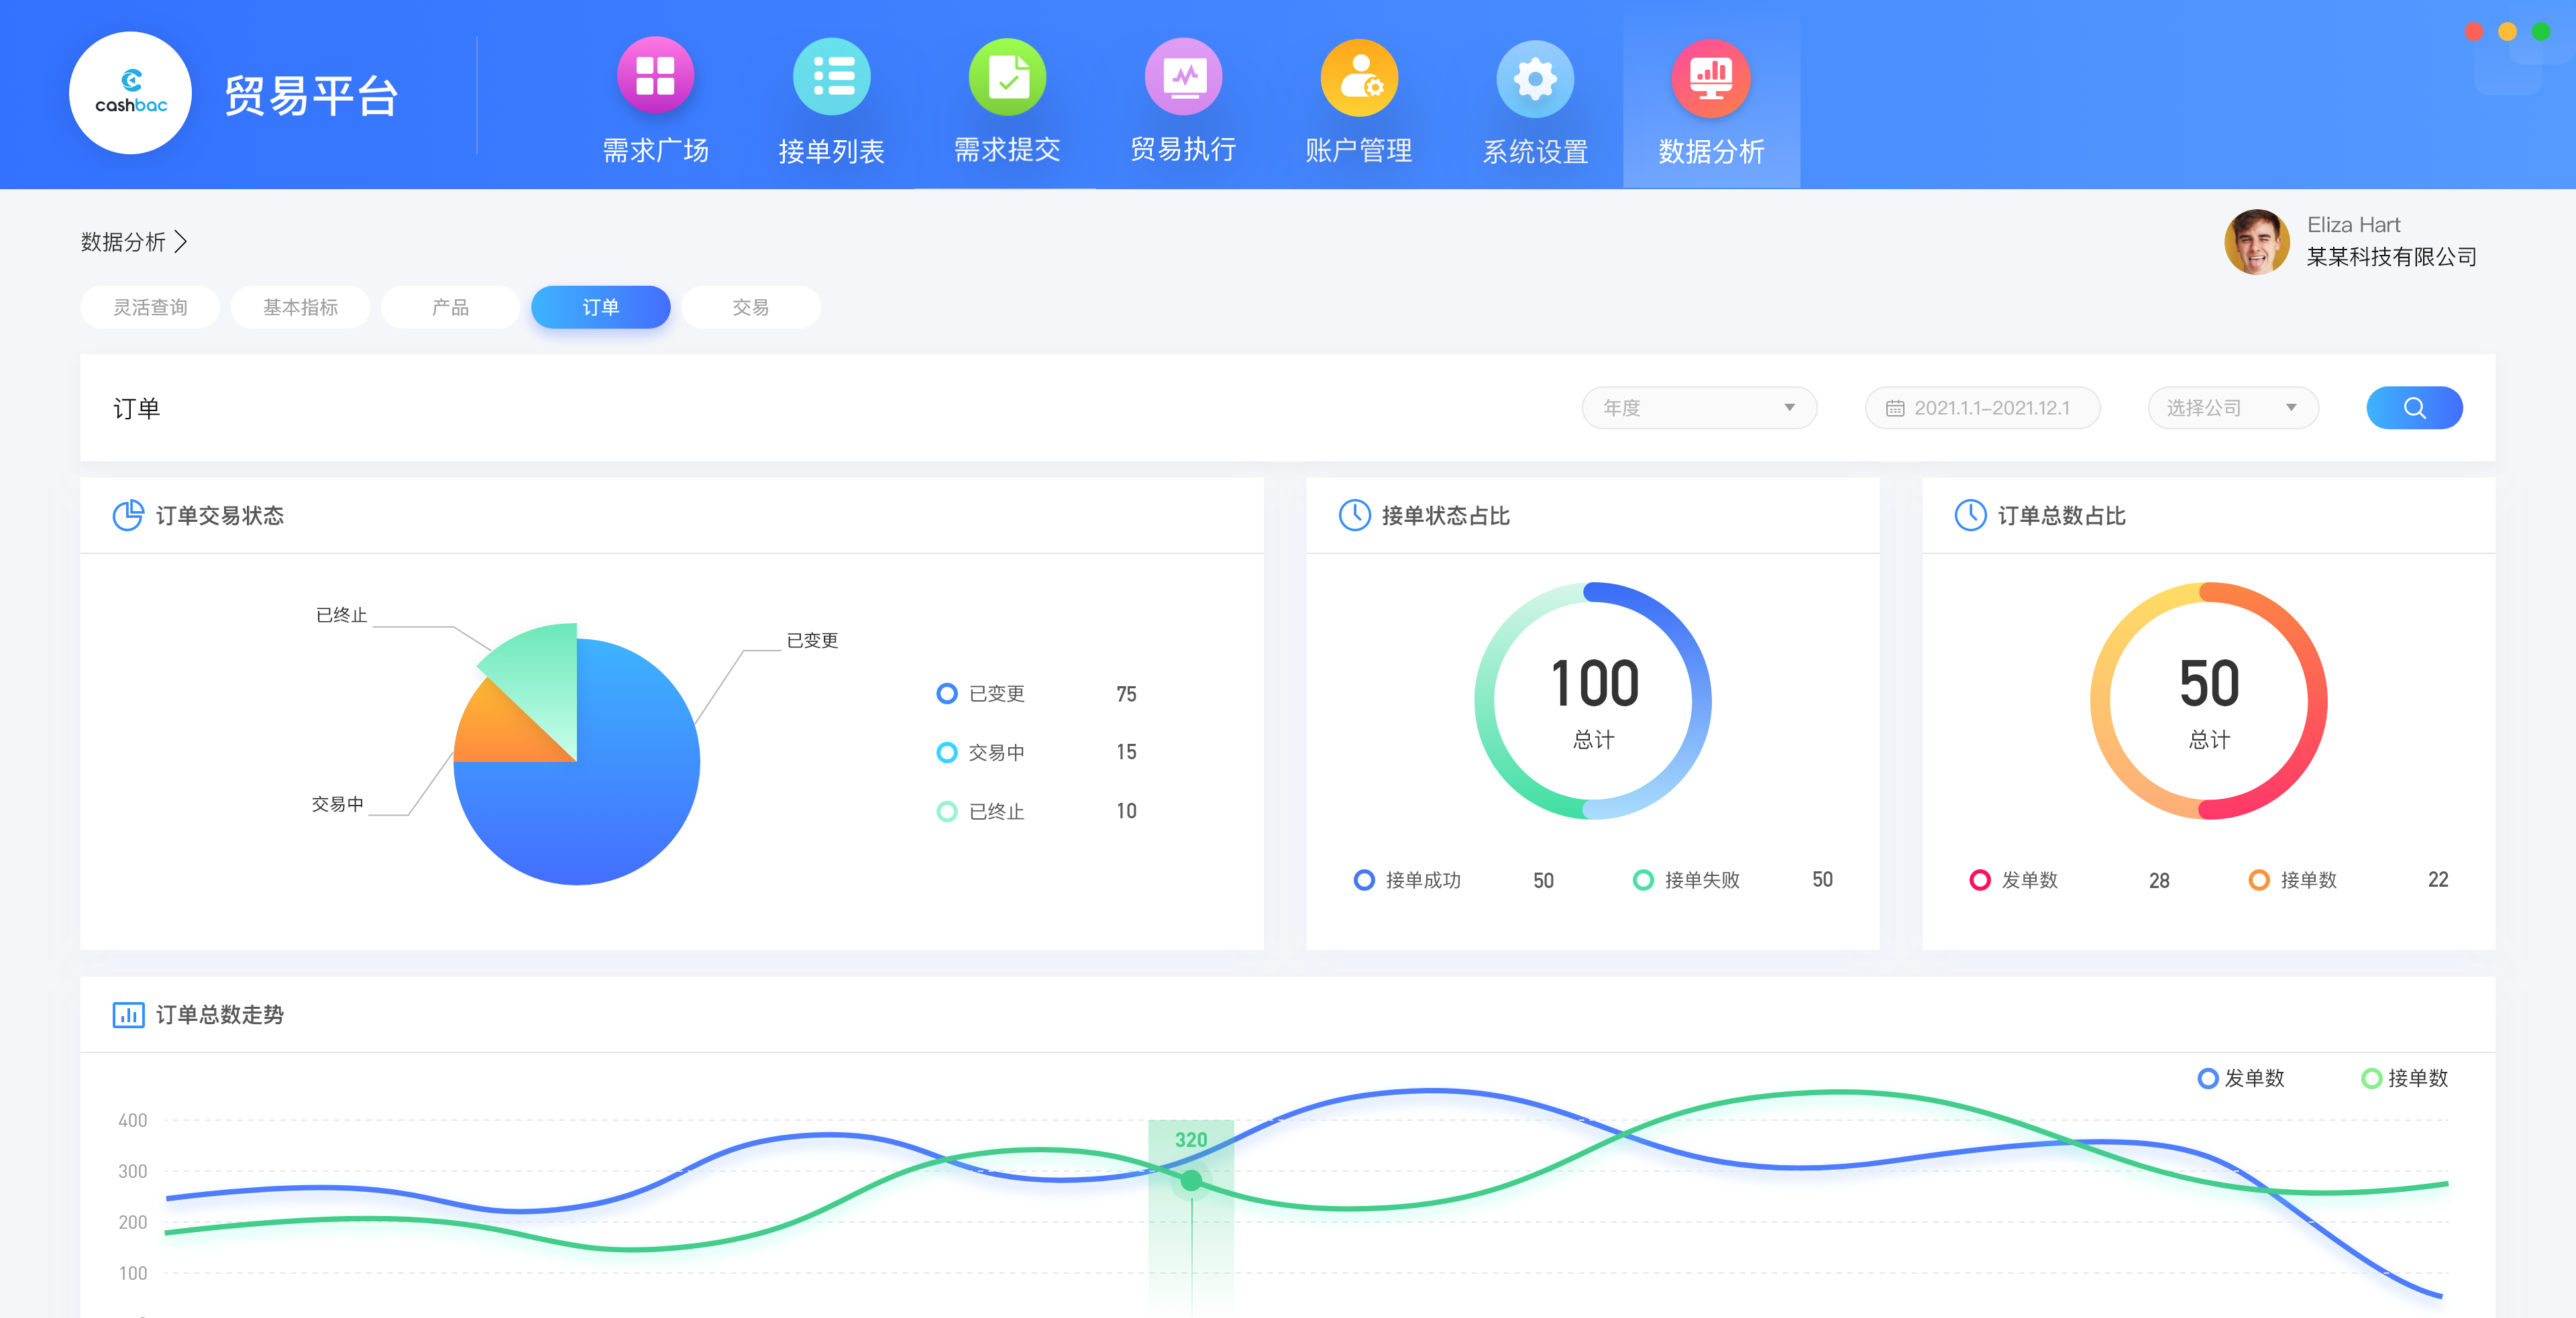This screenshot has height=1318, width=2576.
Task: Click the 接单状态占比 clock icon
Action: pos(1354,515)
